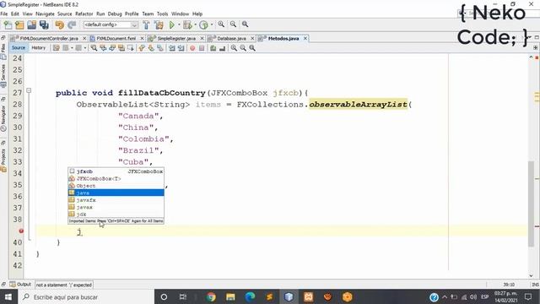
Task: Click the Open Project toolbar icon
Action: (x=32, y=24)
